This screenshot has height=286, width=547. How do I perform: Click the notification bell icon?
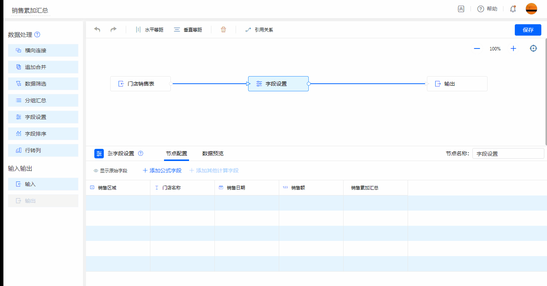pyautogui.click(x=513, y=9)
